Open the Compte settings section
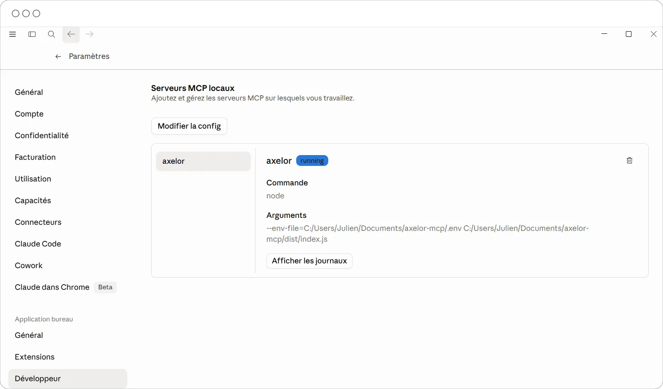 pyautogui.click(x=29, y=114)
